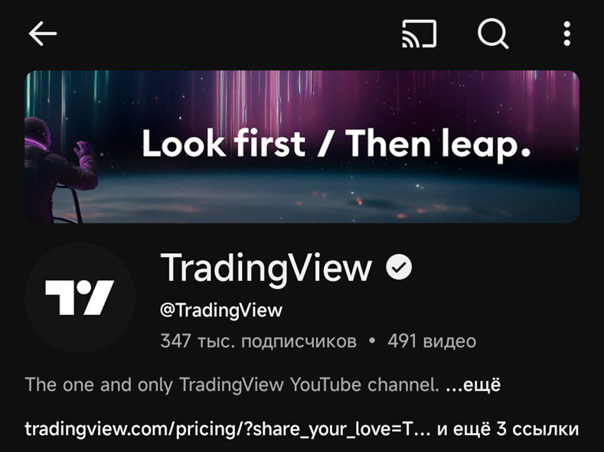Select the TradingView channel title
This screenshot has width=604, height=452.
coord(266,268)
